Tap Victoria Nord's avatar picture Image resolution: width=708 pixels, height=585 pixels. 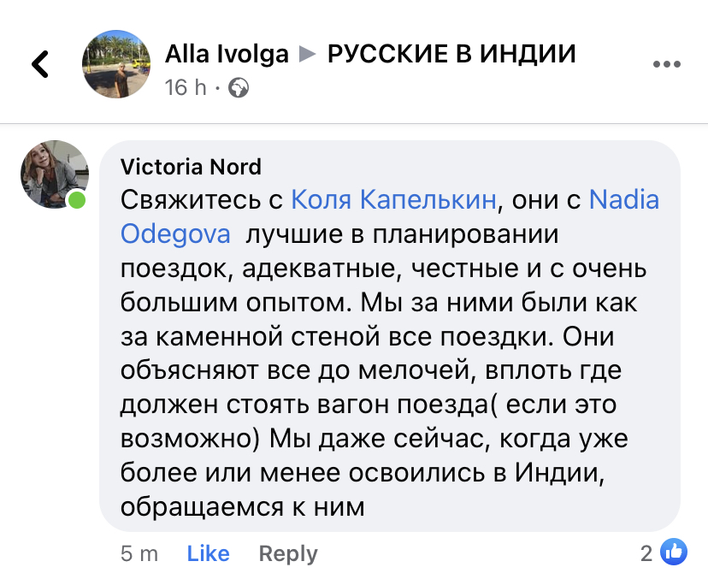55,174
